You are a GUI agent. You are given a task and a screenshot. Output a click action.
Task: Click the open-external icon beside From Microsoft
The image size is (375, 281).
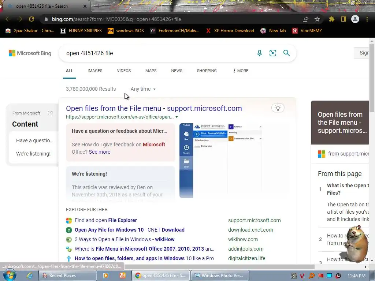click(x=50, y=113)
